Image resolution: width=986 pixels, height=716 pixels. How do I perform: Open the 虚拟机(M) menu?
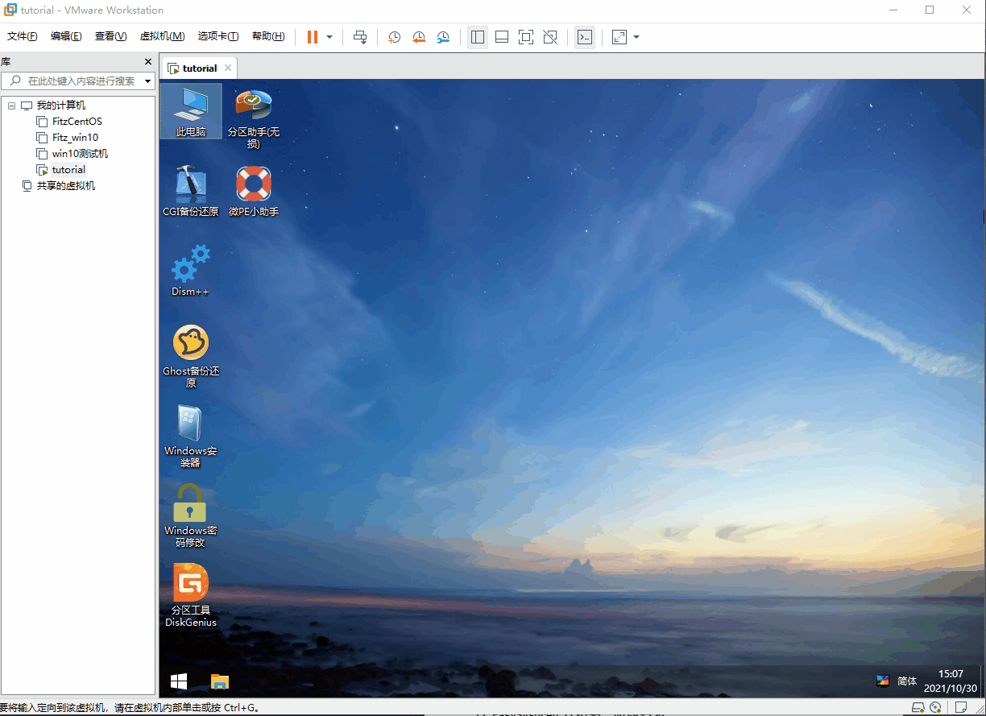[162, 36]
